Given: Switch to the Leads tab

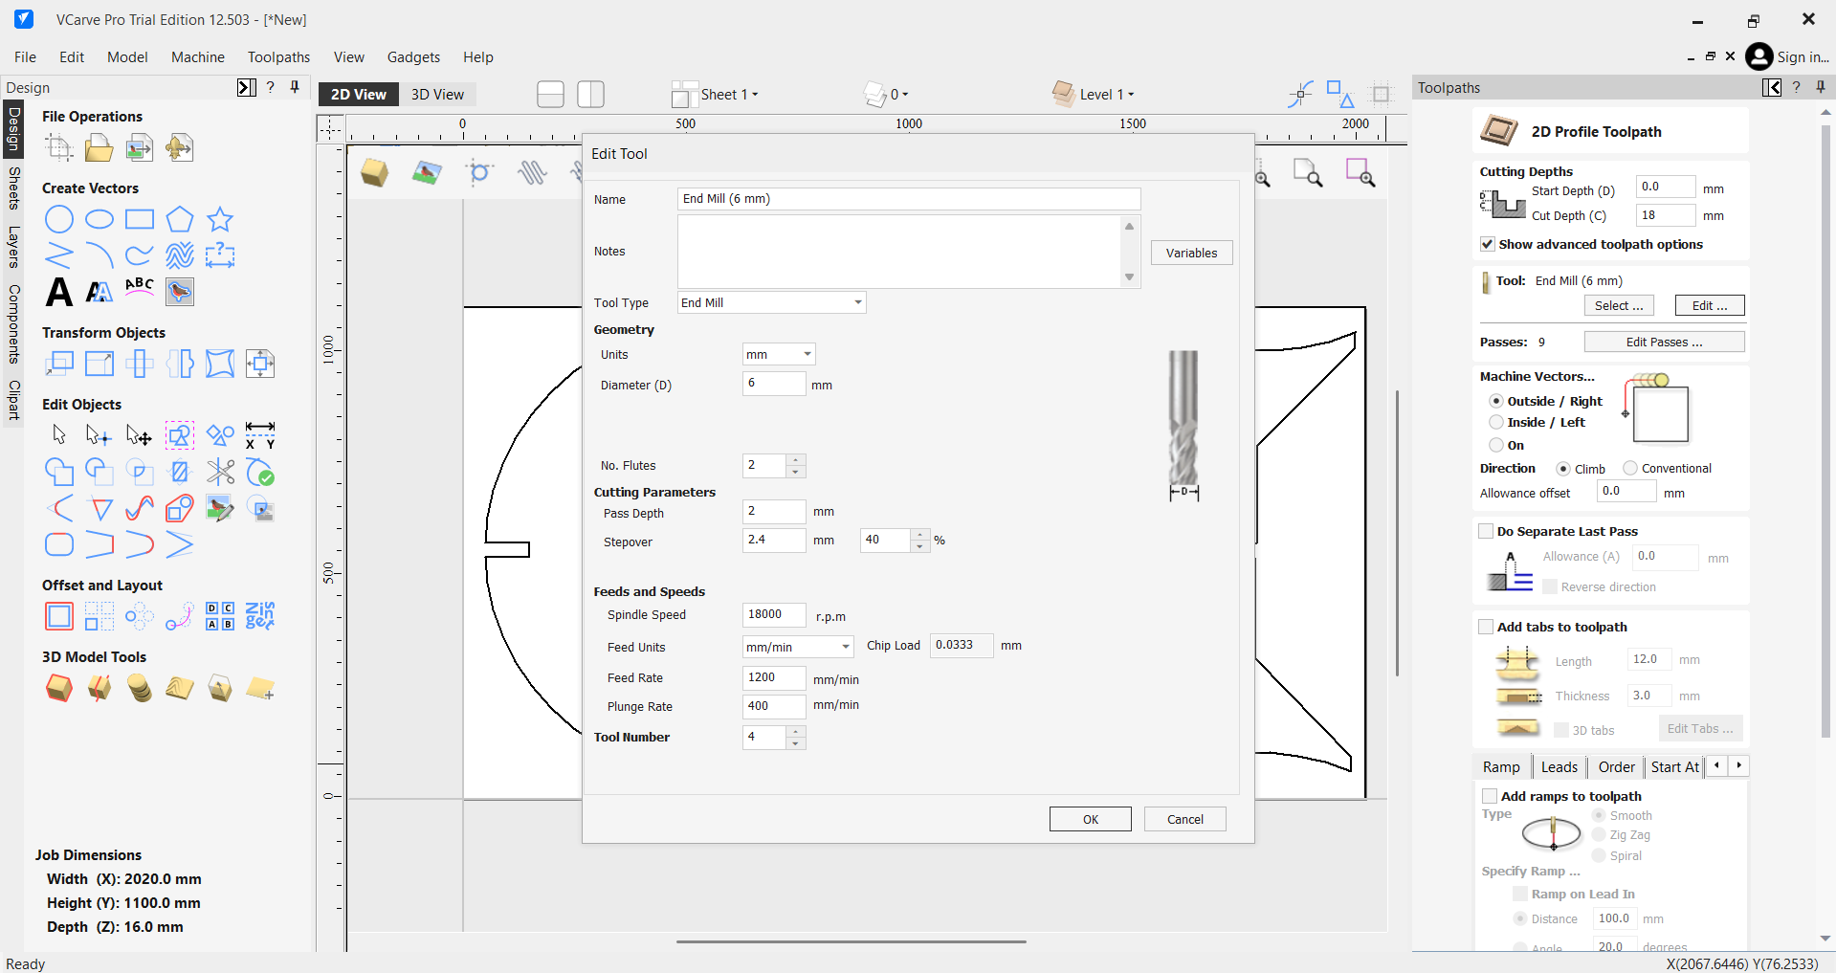Looking at the screenshot, I should pyautogui.click(x=1559, y=766).
